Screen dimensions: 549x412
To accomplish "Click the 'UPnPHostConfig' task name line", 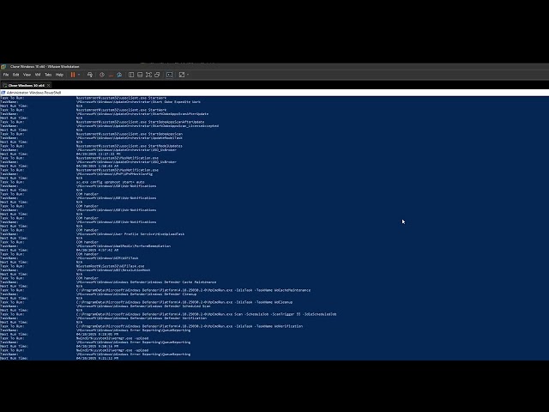I will tap(114, 173).
